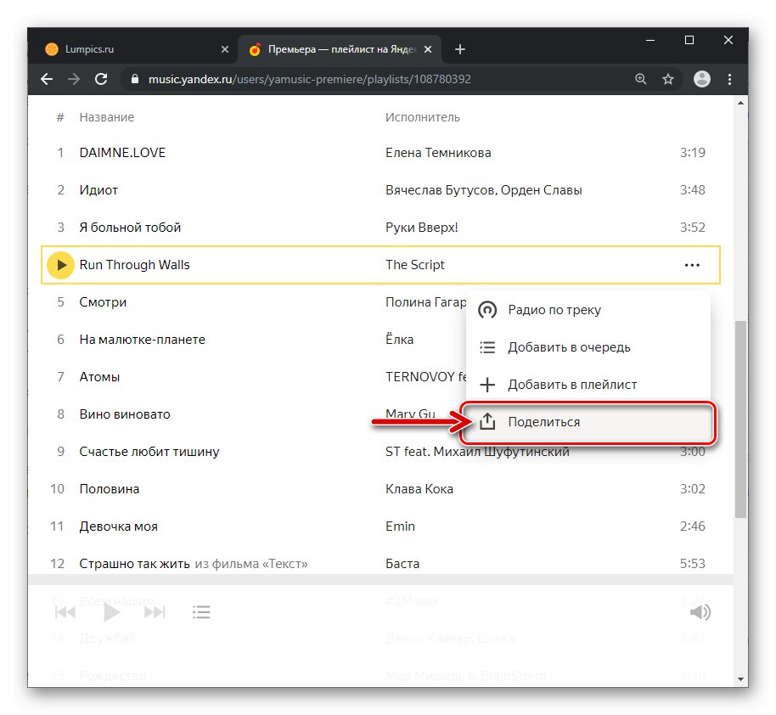Choose 'Поделиться' from the context menu
The height and width of the screenshot is (715, 776).
pyautogui.click(x=543, y=422)
